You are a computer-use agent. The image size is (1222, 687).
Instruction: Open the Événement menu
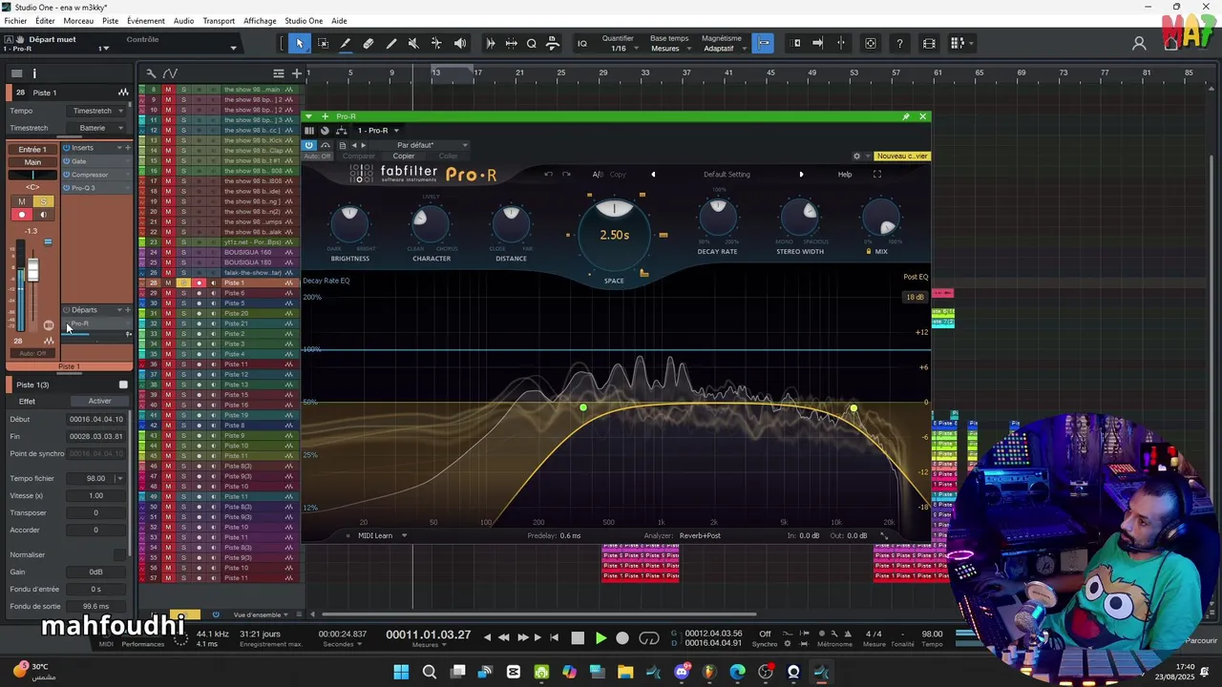(146, 21)
